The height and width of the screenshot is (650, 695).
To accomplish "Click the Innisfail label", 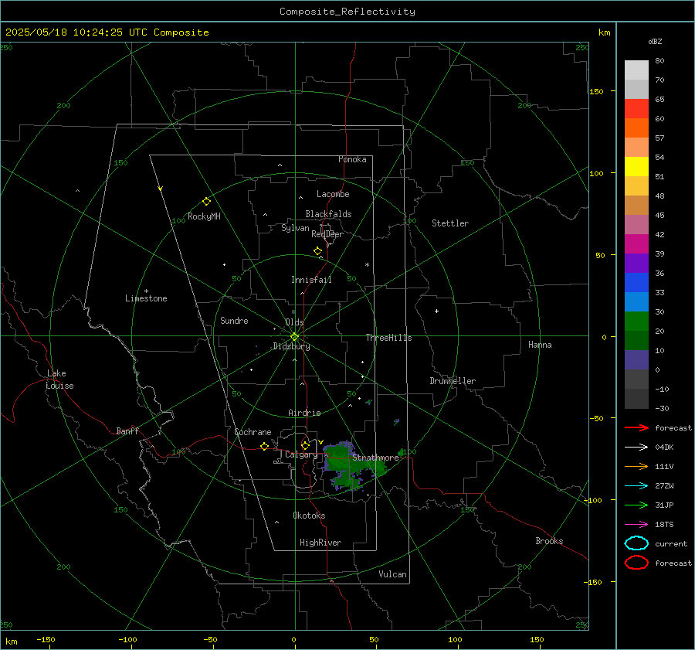I will tap(311, 280).
